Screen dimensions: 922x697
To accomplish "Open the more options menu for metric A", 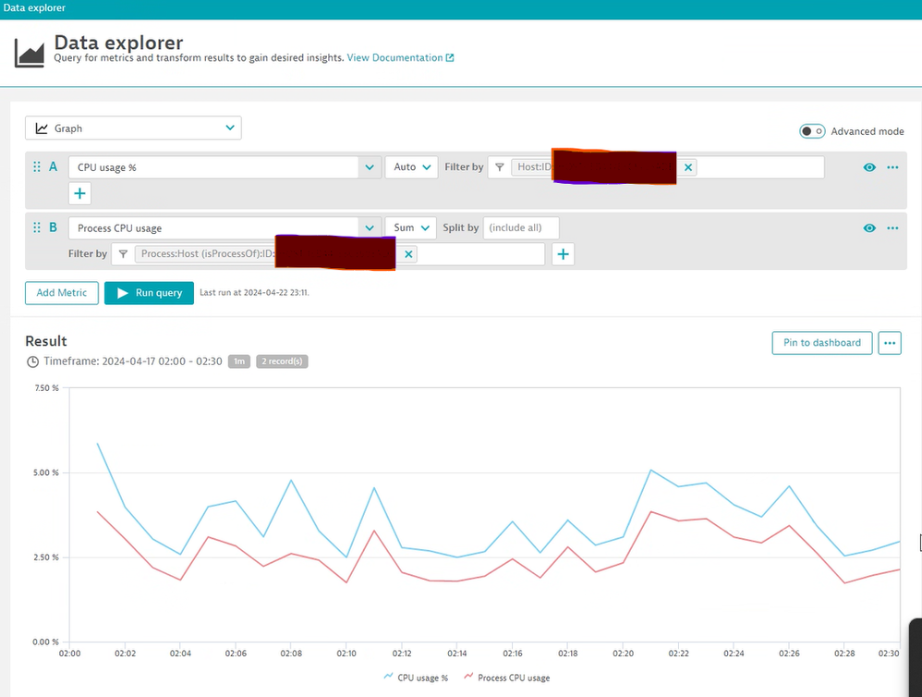I will [892, 167].
